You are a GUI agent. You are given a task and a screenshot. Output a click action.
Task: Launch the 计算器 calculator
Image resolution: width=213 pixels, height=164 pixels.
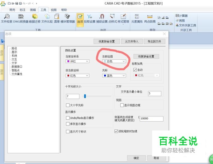182,16
